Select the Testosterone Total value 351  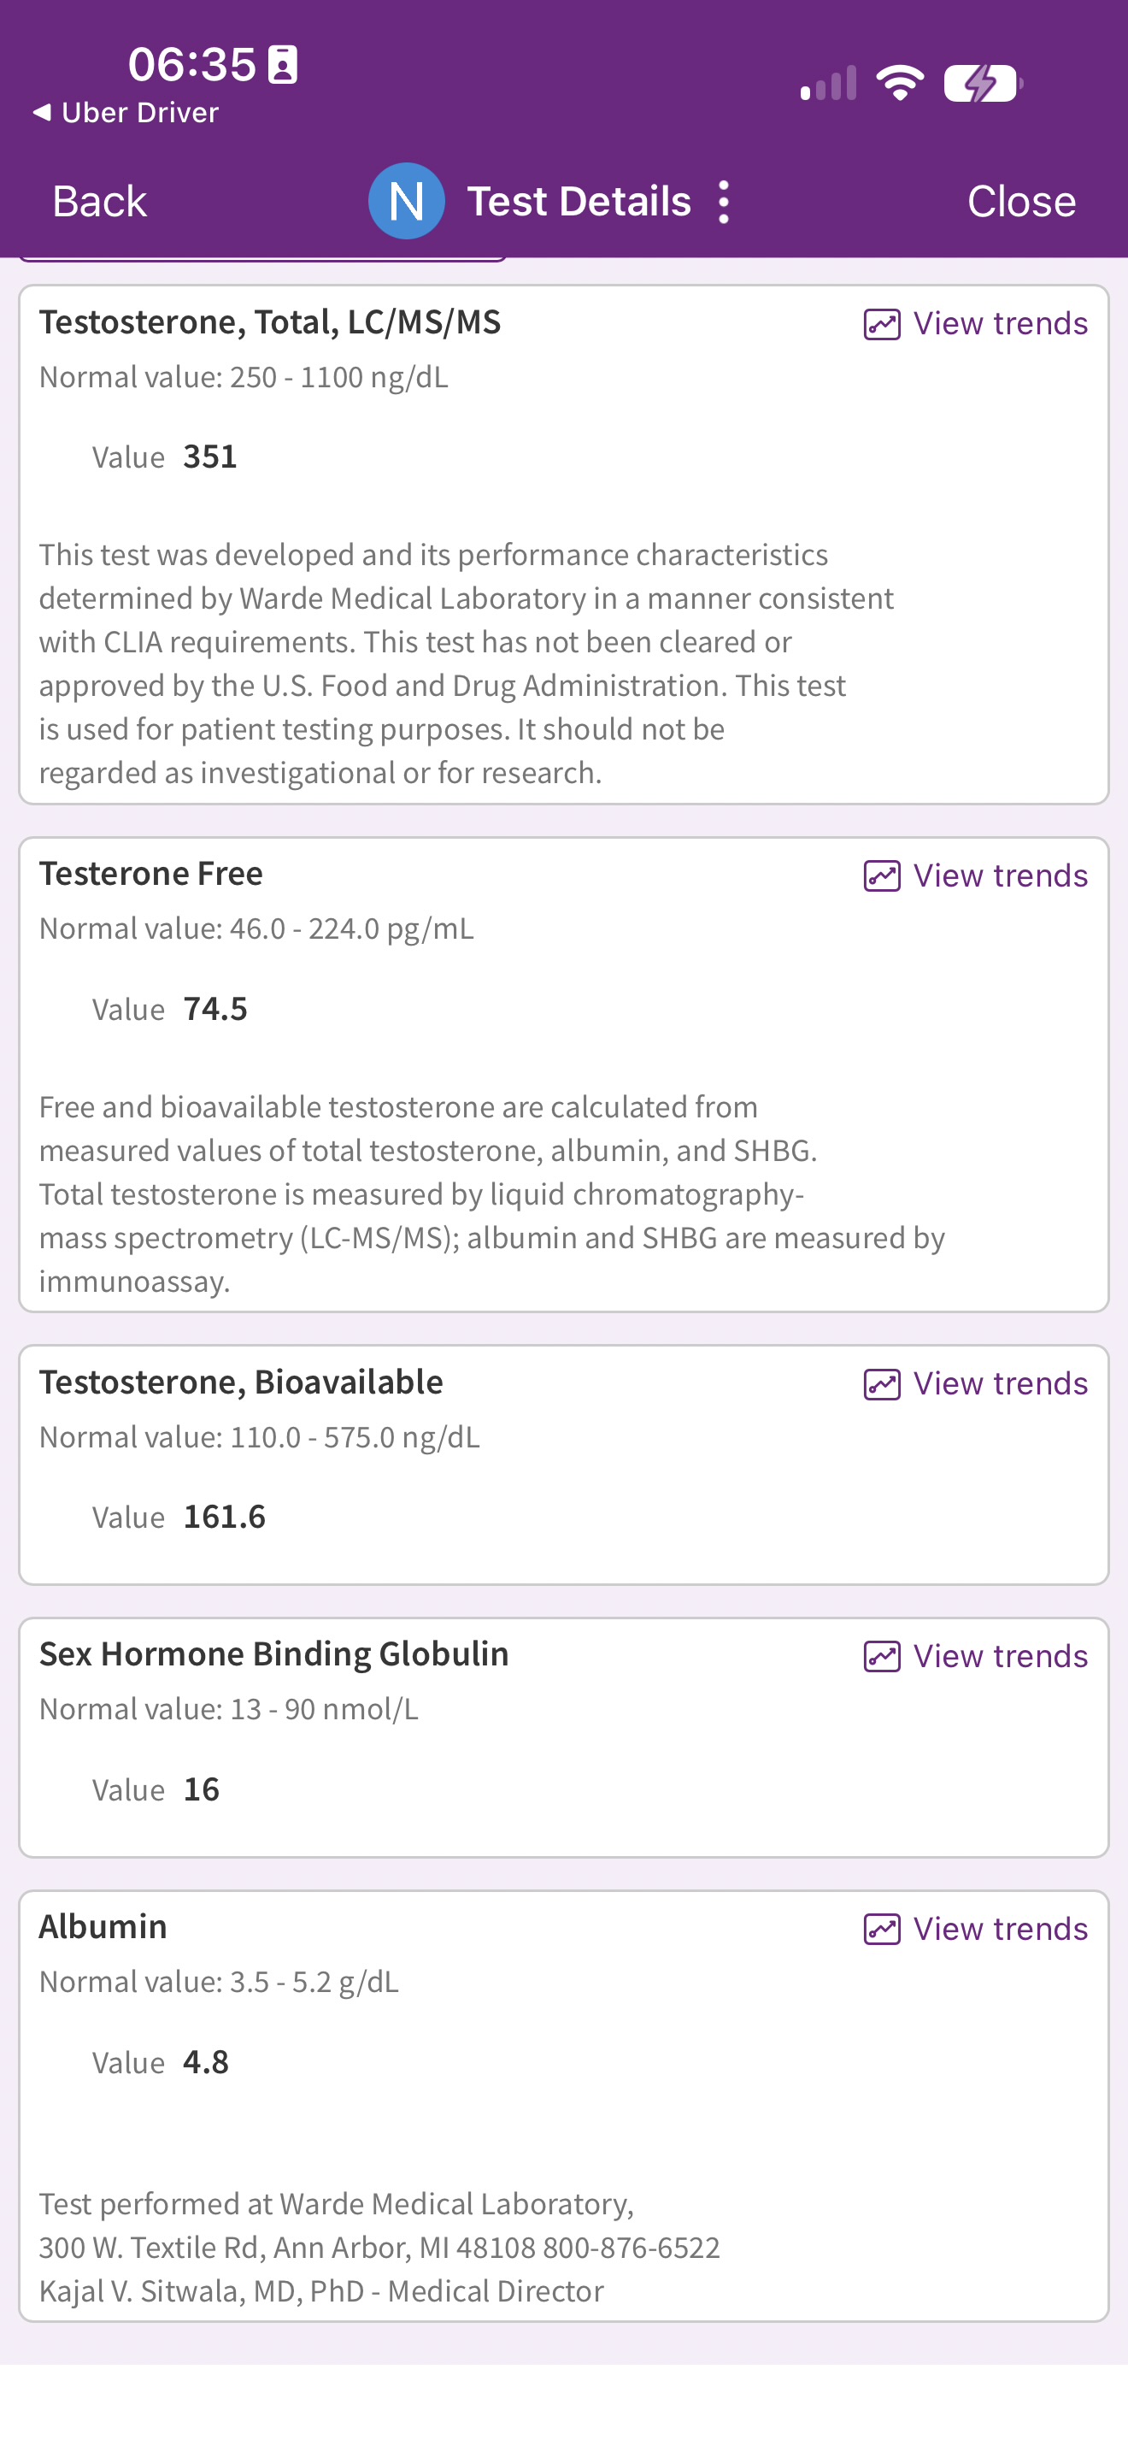click(x=210, y=457)
